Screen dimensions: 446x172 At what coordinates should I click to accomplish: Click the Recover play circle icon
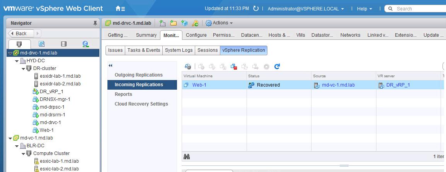click(x=266, y=66)
